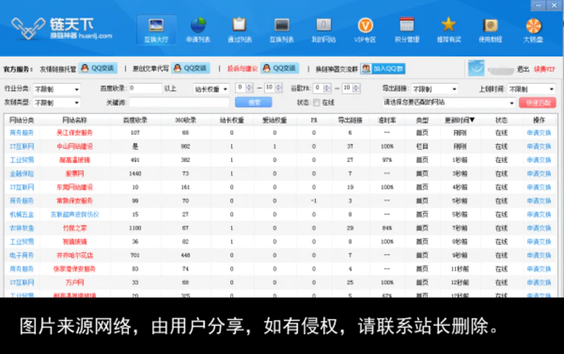Open the 推荐有奖 star icon
Screen dimensions: 564x354
[x=449, y=31]
